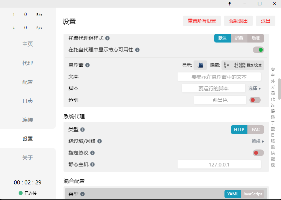The width and height of the screenshot is (281, 200).
Task: Click the cat icon for floating window display
Action: 200,65
